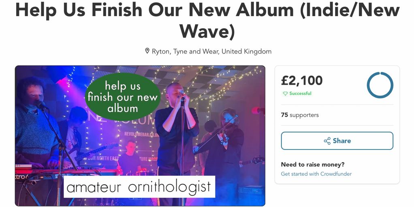Image resolution: width=414 pixels, height=207 pixels.
Task: Click the amateur ornithologist banner
Action: pos(139,187)
